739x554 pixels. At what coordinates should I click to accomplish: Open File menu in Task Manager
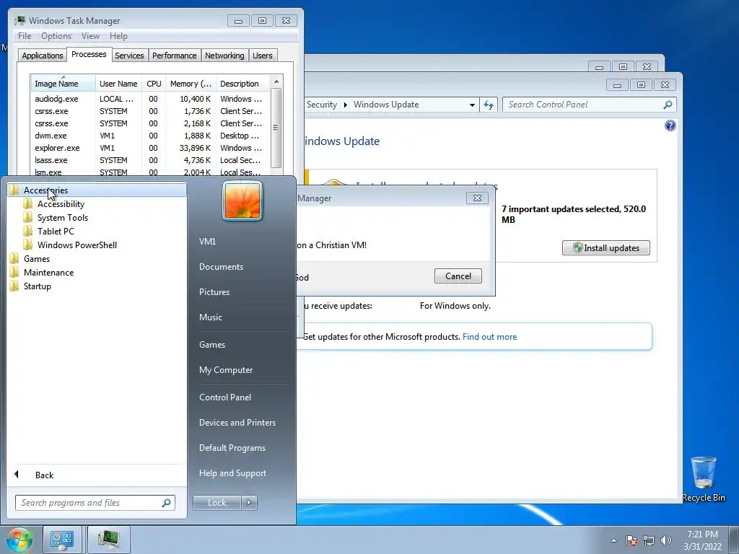click(25, 36)
